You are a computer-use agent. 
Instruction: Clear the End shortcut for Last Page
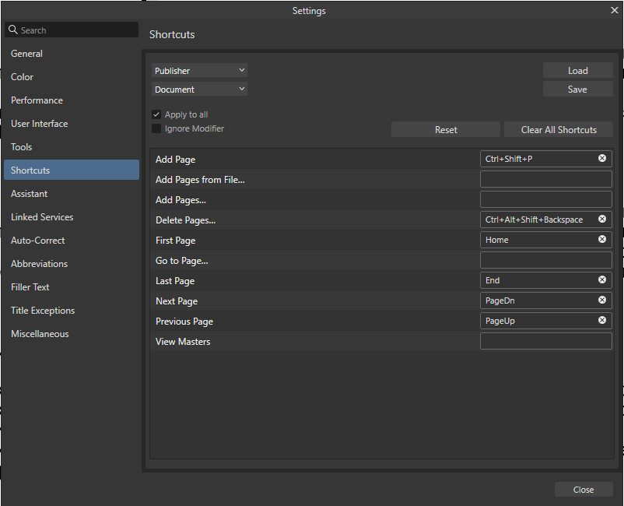click(601, 279)
